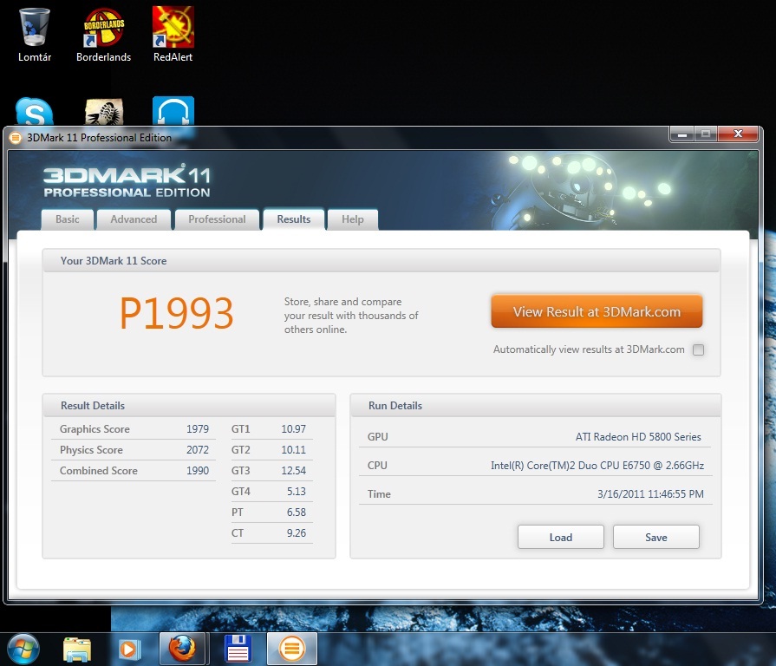Image resolution: width=776 pixels, height=666 pixels.
Task: Click View Result at 3DMark.com button
Action: pos(597,311)
